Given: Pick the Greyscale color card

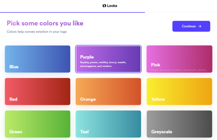Looking at the screenshot, I should click(x=179, y=124).
